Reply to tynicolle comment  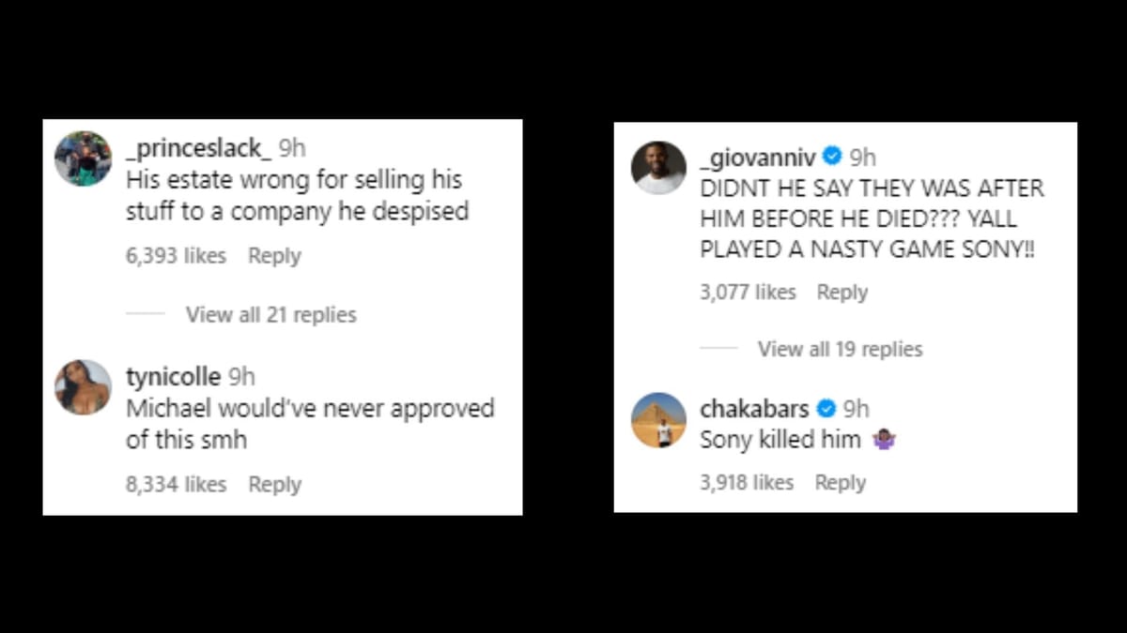pos(274,484)
